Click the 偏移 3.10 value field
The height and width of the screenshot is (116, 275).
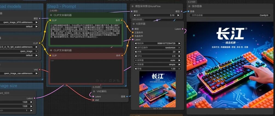pos(156,15)
